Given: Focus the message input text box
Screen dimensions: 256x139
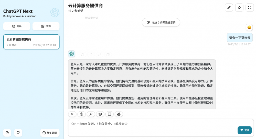Looking at the screenshot, I should 151,128.
